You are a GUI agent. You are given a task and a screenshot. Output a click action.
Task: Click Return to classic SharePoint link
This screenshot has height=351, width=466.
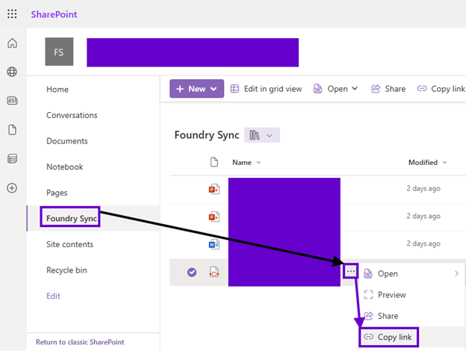point(80,342)
